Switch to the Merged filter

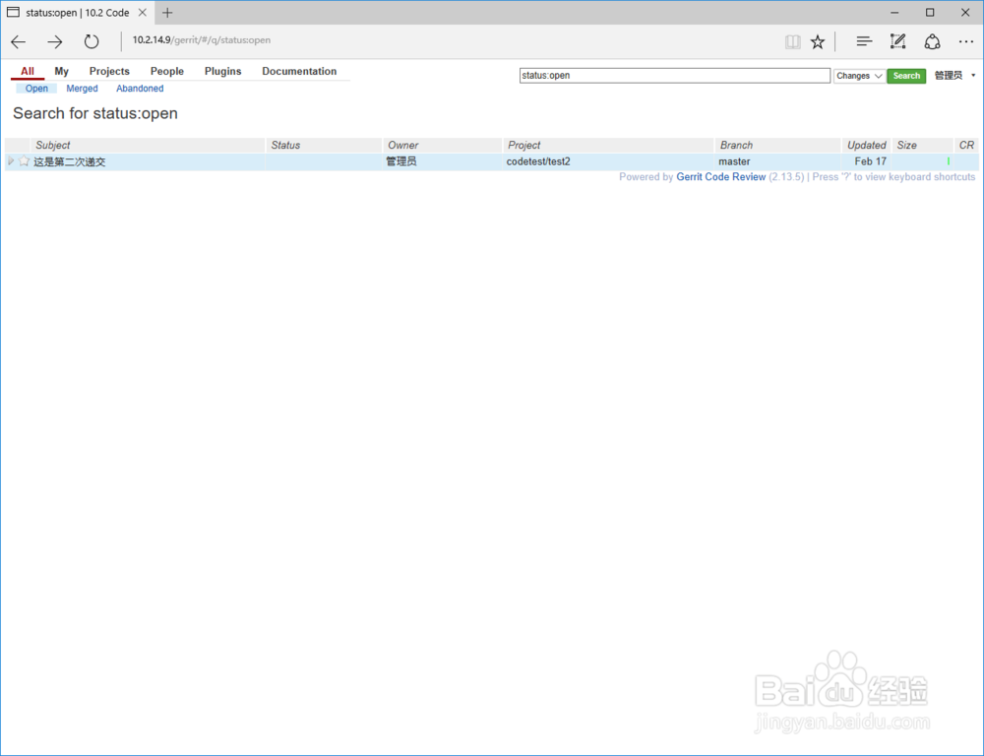[82, 88]
